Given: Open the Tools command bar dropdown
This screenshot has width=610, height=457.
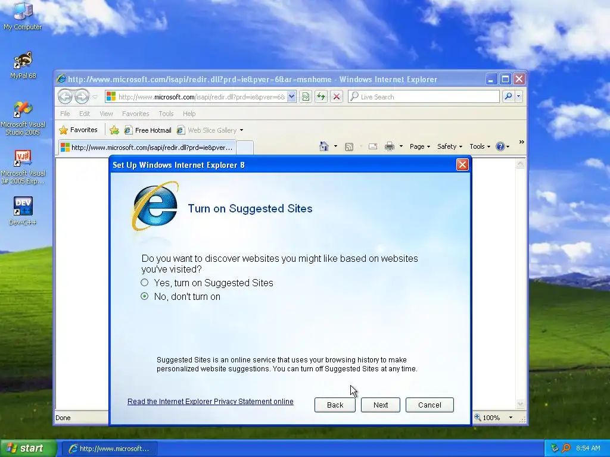Looking at the screenshot, I should [480, 146].
